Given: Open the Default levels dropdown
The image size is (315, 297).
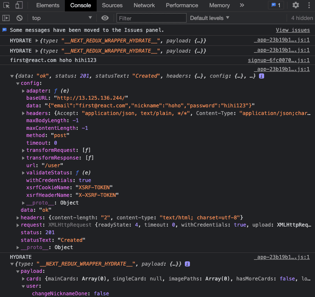Looking at the screenshot, I should [x=209, y=18].
